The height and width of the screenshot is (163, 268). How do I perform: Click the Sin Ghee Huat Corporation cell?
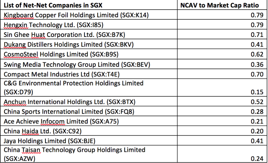tap(64, 35)
